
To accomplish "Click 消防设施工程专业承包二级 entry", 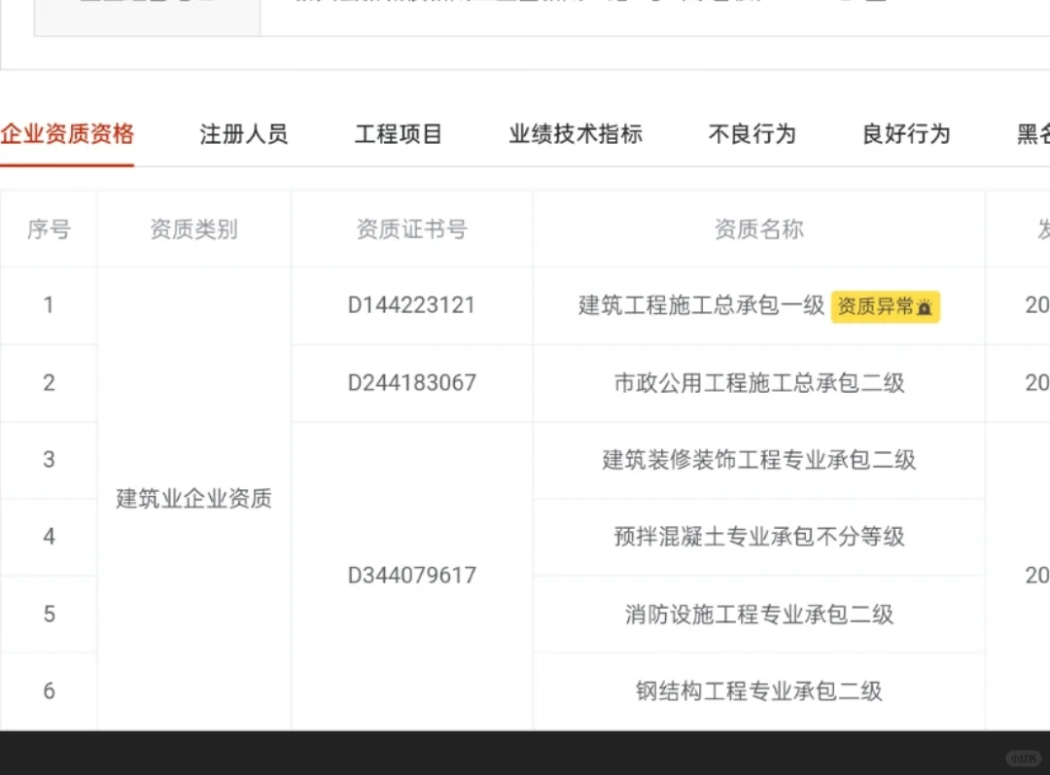I will [x=759, y=615].
